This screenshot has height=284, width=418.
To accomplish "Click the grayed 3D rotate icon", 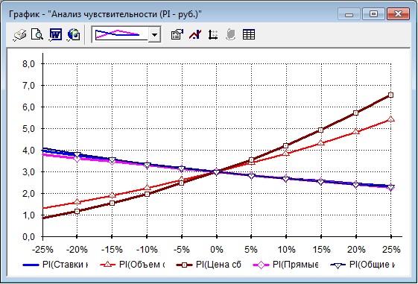I will click(x=230, y=35).
